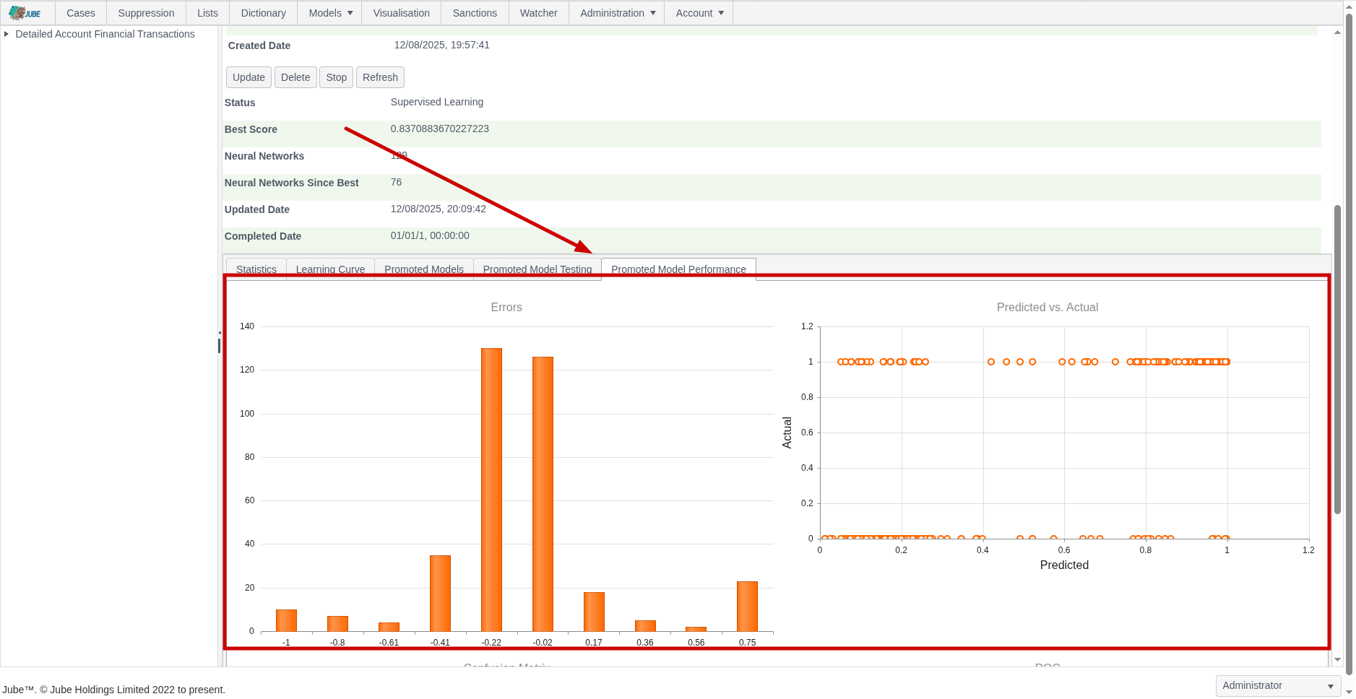Switch to the Learning Curve tab
The image size is (1356, 699).
[330, 269]
